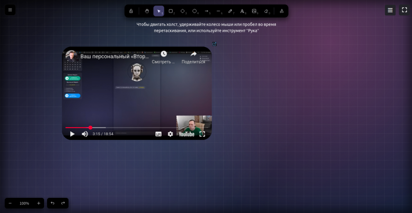This screenshot has width=412, height=213.
Task: Open YouTube video settings gear
Action: tap(171, 134)
